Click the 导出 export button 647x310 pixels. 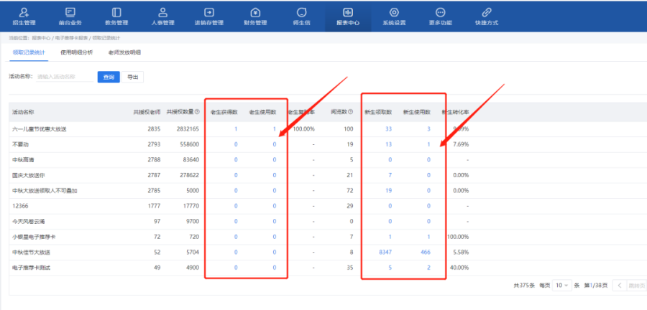(x=132, y=76)
